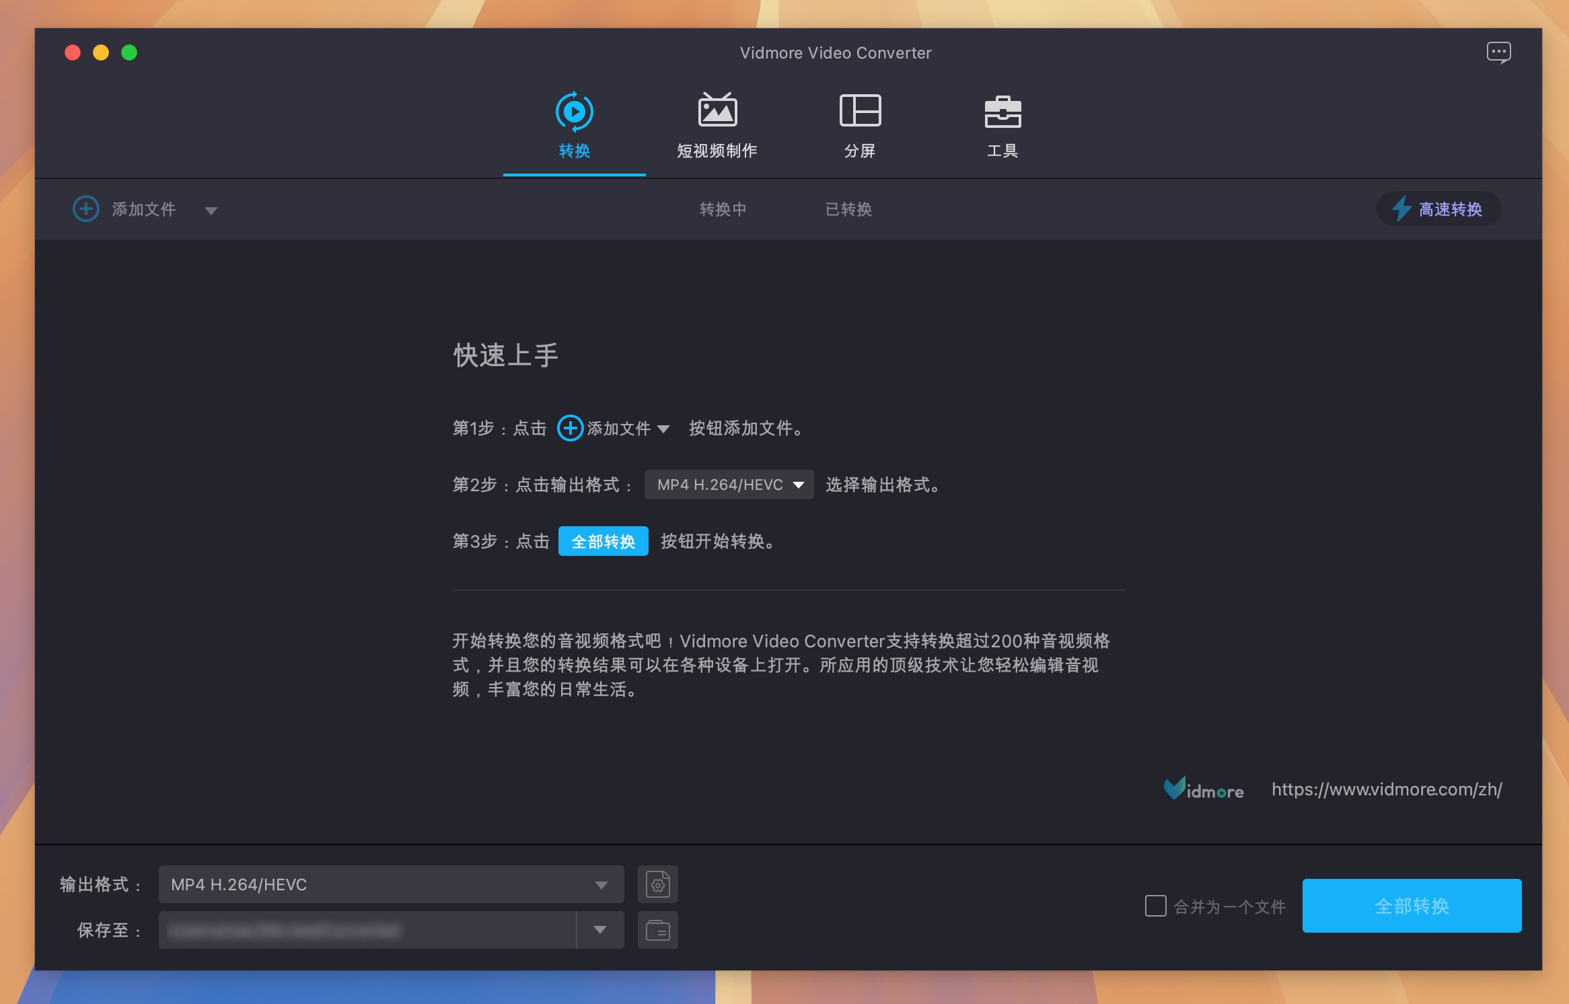This screenshot has height=1004, width=1569.
Task: Click the green fullscreen window button
Action: coord(129,52)
